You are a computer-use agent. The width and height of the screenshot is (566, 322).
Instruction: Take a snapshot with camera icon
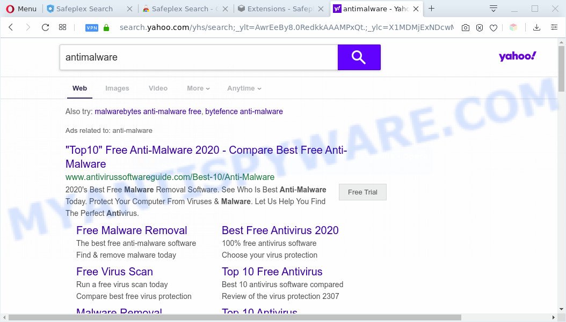pyautogui.click(x=466, y=28)
